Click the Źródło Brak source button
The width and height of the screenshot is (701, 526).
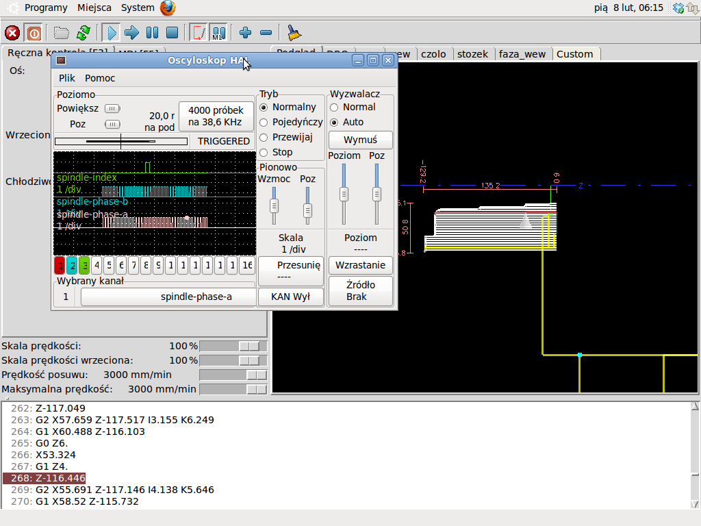point(360,290)
